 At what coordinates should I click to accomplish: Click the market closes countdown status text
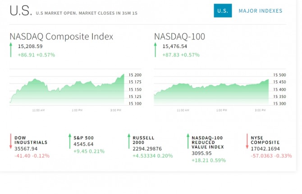coord(87,13)
